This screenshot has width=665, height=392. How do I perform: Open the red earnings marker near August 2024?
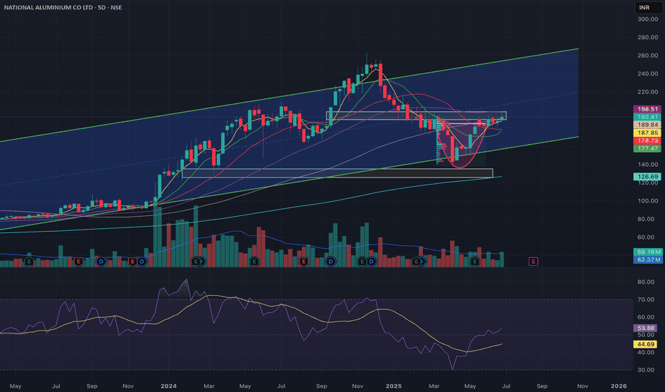(x=303, y=262)
